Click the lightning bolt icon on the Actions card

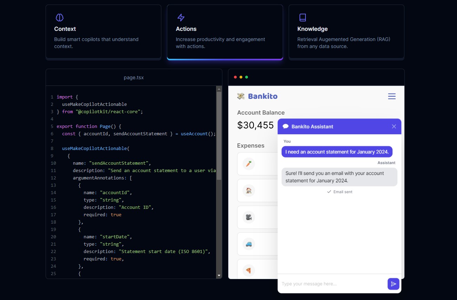(x=181, y=18)
